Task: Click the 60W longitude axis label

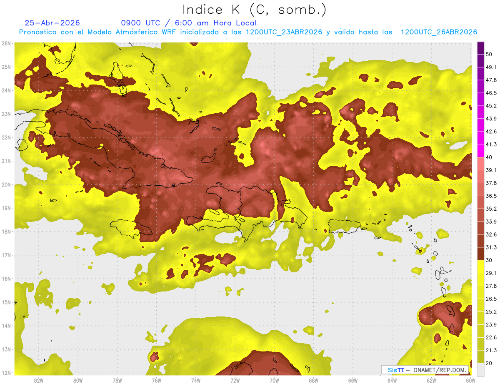Action: [x=470, y=380]
